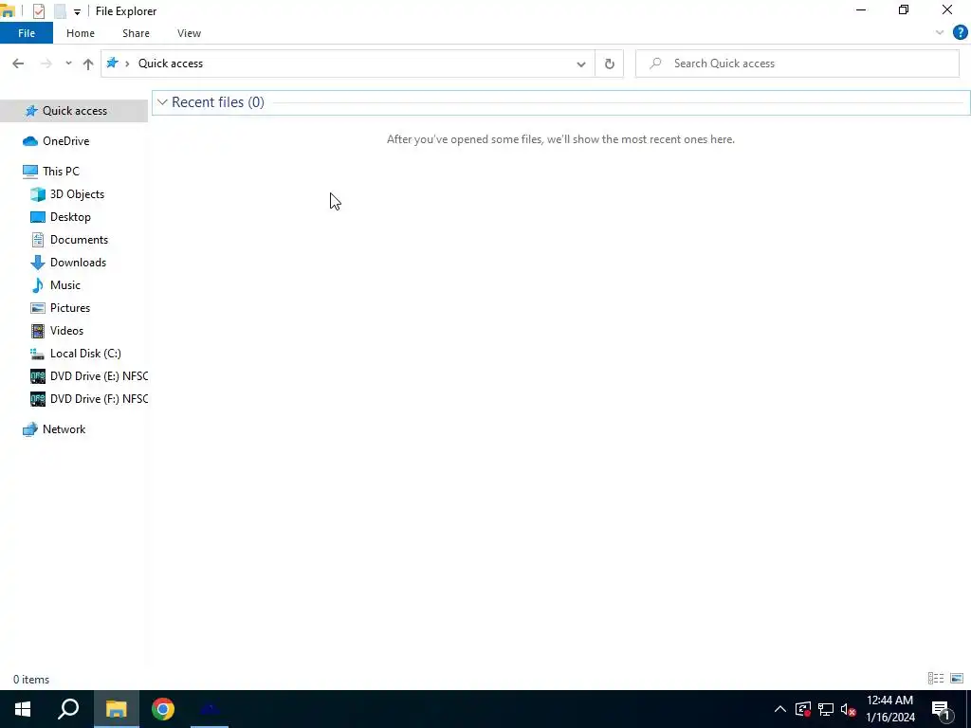Click the Properties quick access toolbar icon
Screen dimensions: 971x728
38,11
